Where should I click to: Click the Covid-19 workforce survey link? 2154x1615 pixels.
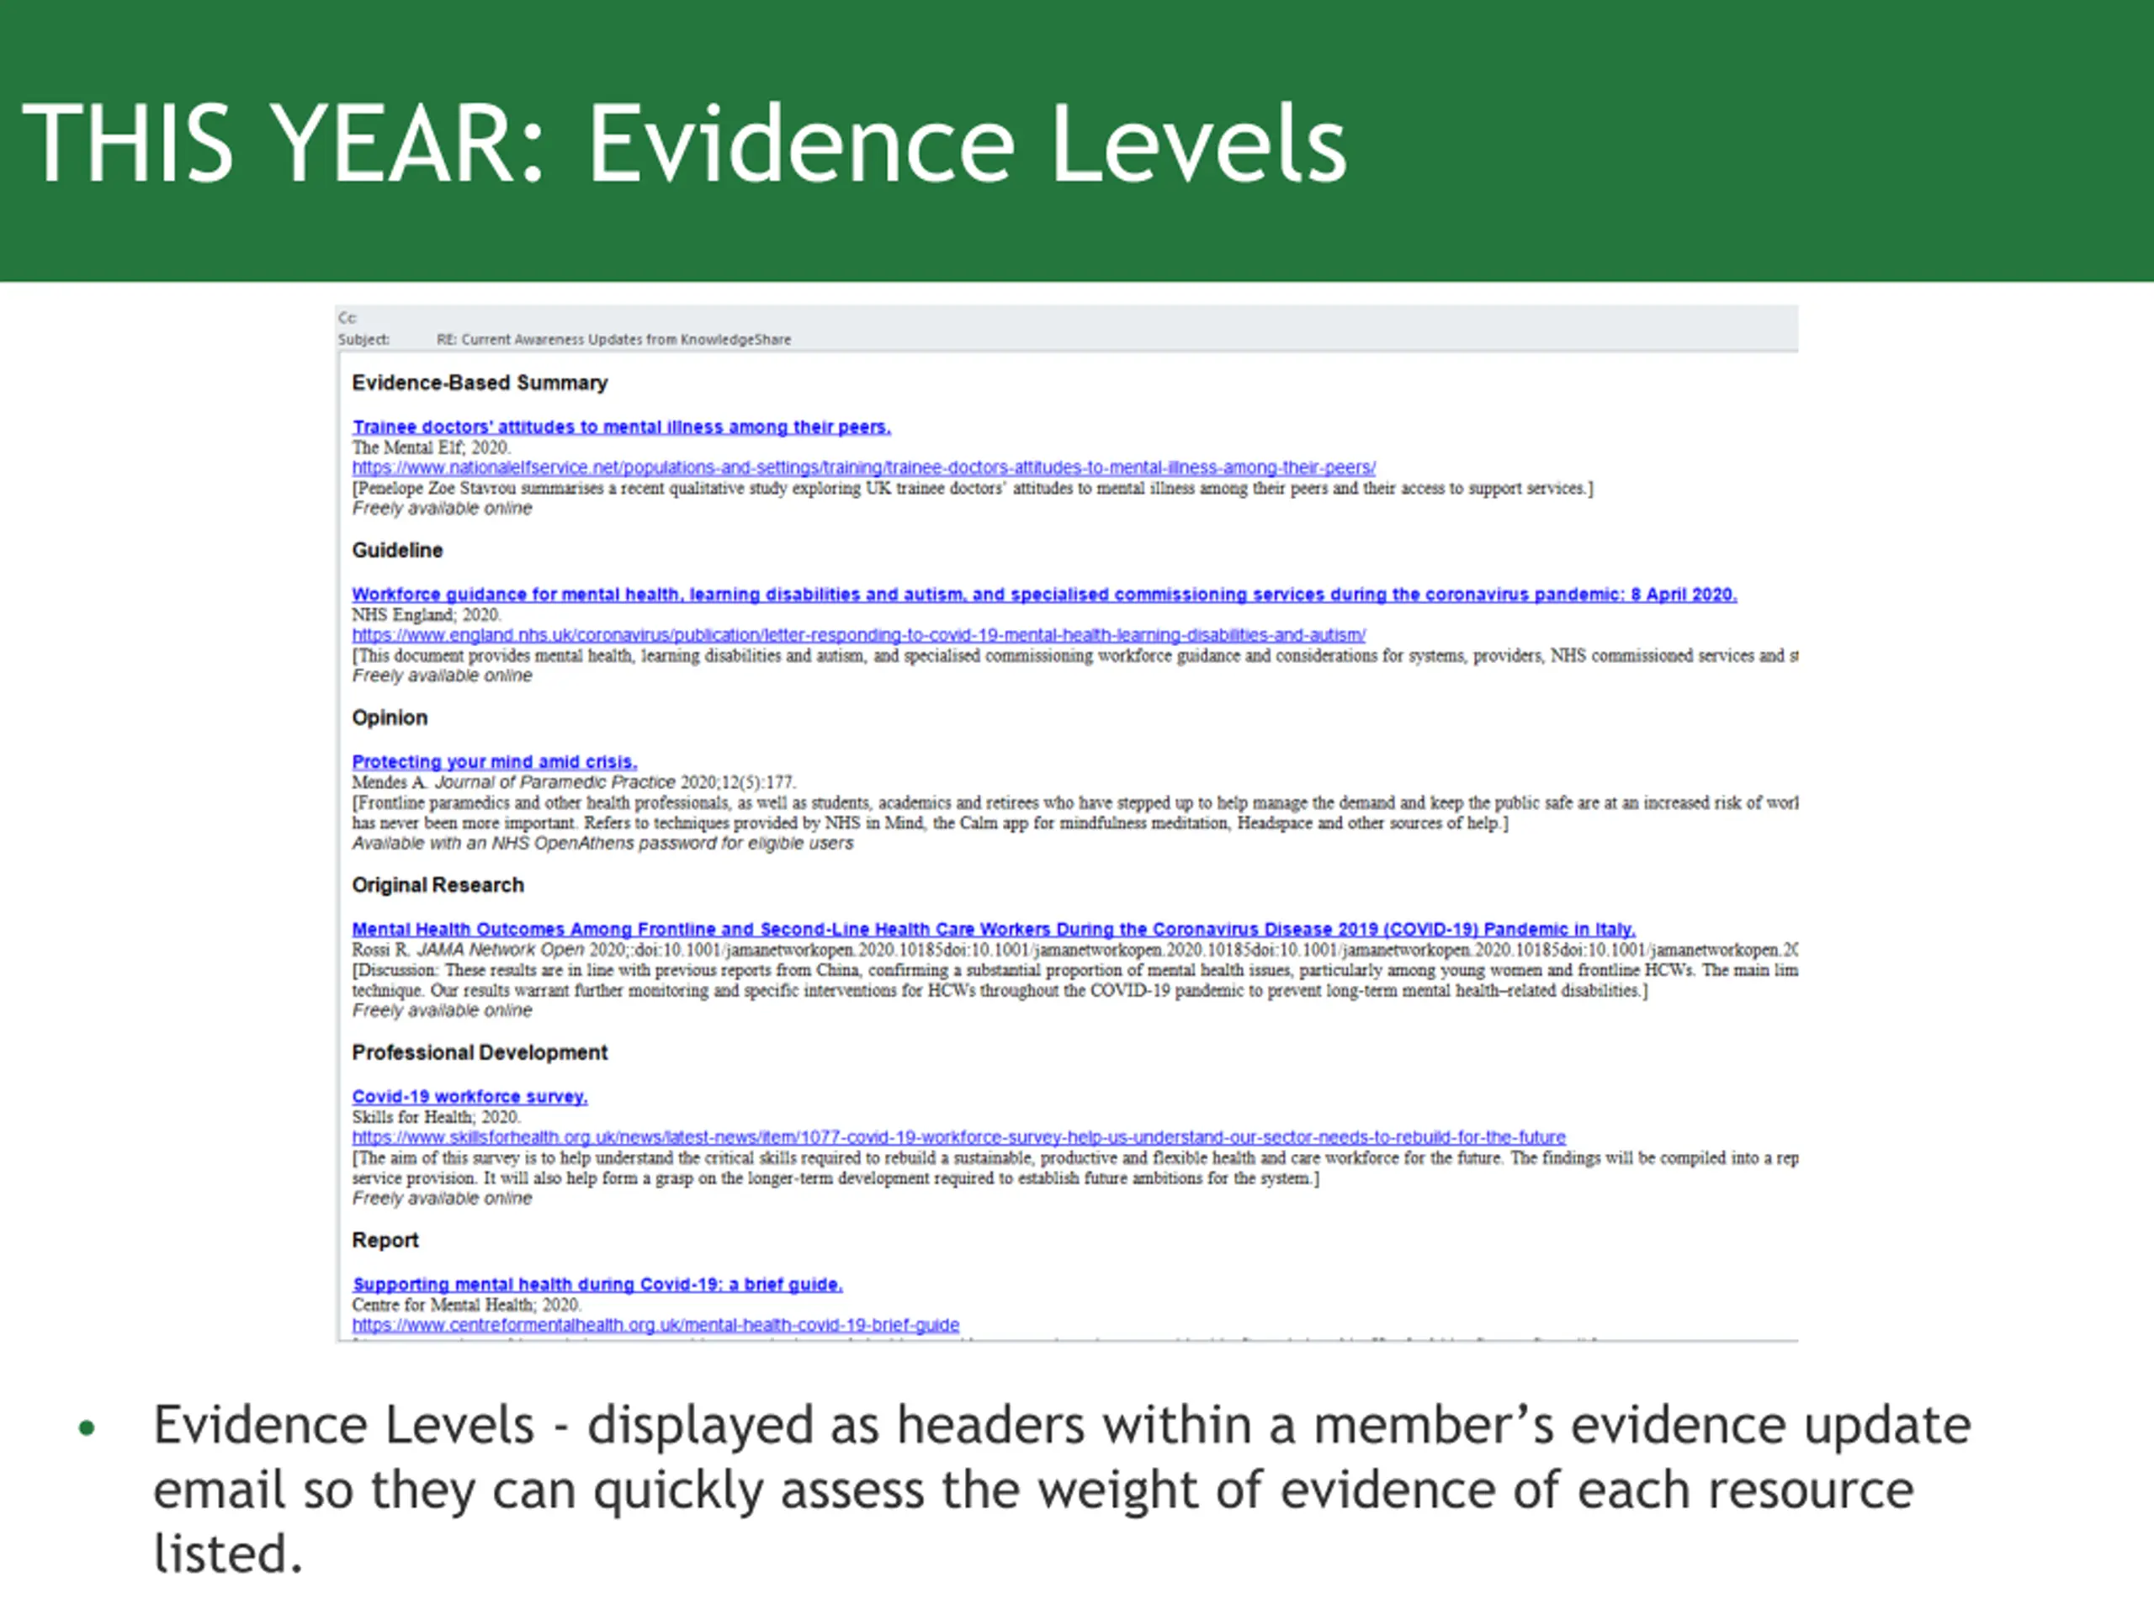click(x=470, y=1096)
